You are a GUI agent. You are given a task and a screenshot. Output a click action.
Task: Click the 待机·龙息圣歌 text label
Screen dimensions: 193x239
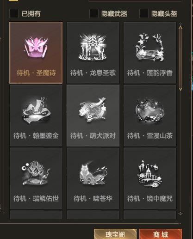(x=93, y=73)
